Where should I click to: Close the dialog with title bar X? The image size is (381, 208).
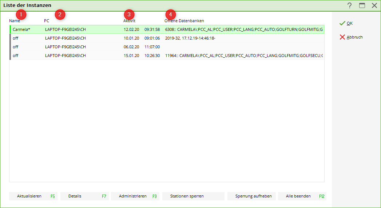pyautogui.click(x=374, y=5)
